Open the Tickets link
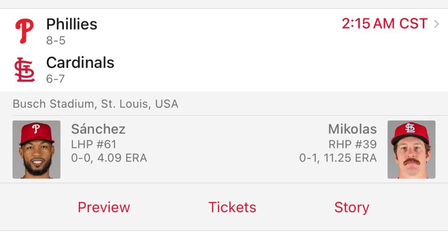 click(232, 207)
